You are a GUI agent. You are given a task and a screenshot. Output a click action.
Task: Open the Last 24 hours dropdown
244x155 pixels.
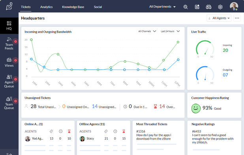tap(170, 31)
